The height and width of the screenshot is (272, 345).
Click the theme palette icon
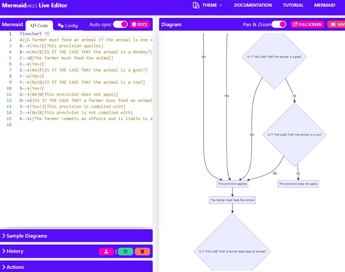point(196,5)
